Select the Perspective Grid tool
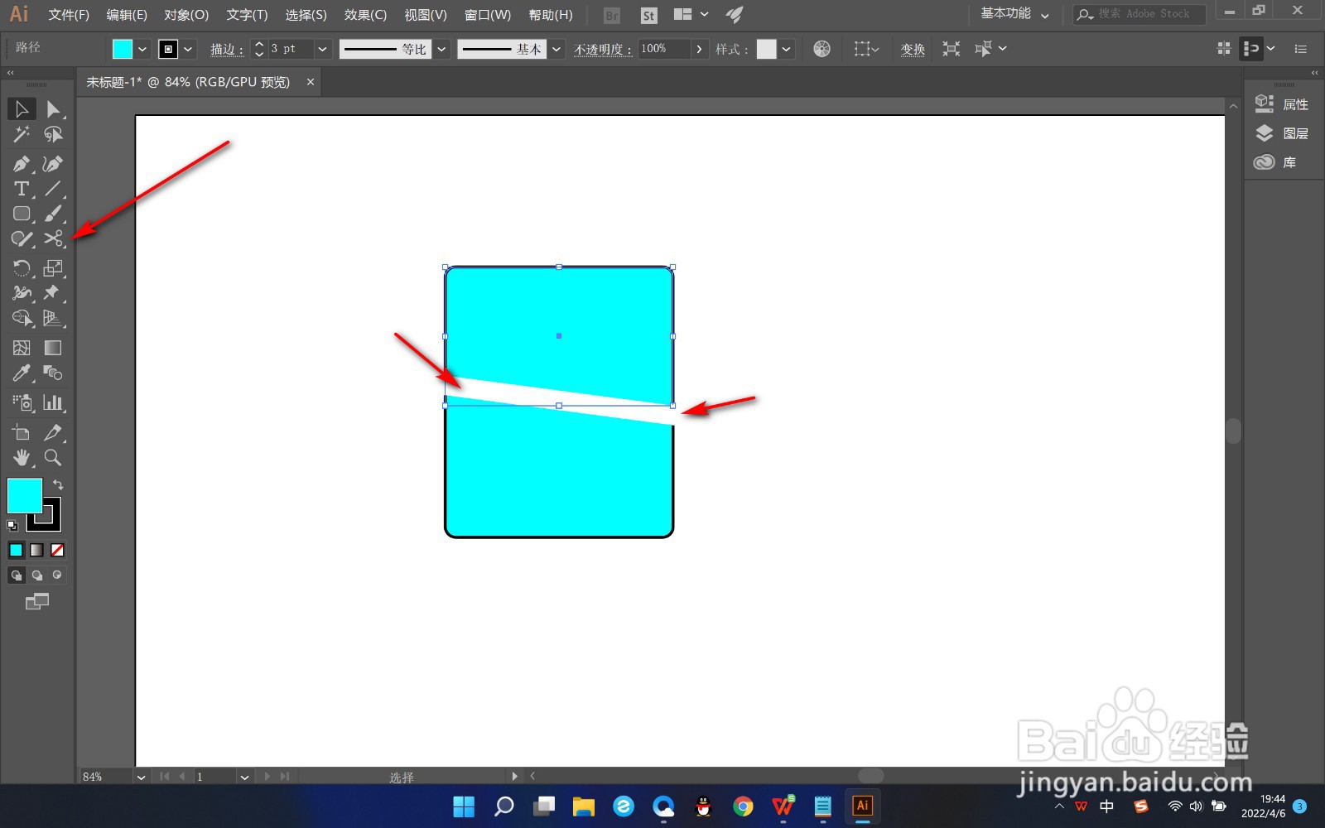Viewport: 1325px width, 828px height. click(53, 318)
